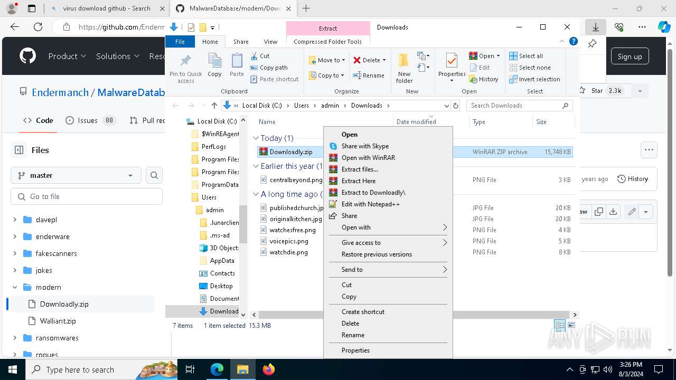Image resolution: width=676 pixels, height=380 pixels.
Task: Choose Edit with Notepad++
Action: (388, 204)
